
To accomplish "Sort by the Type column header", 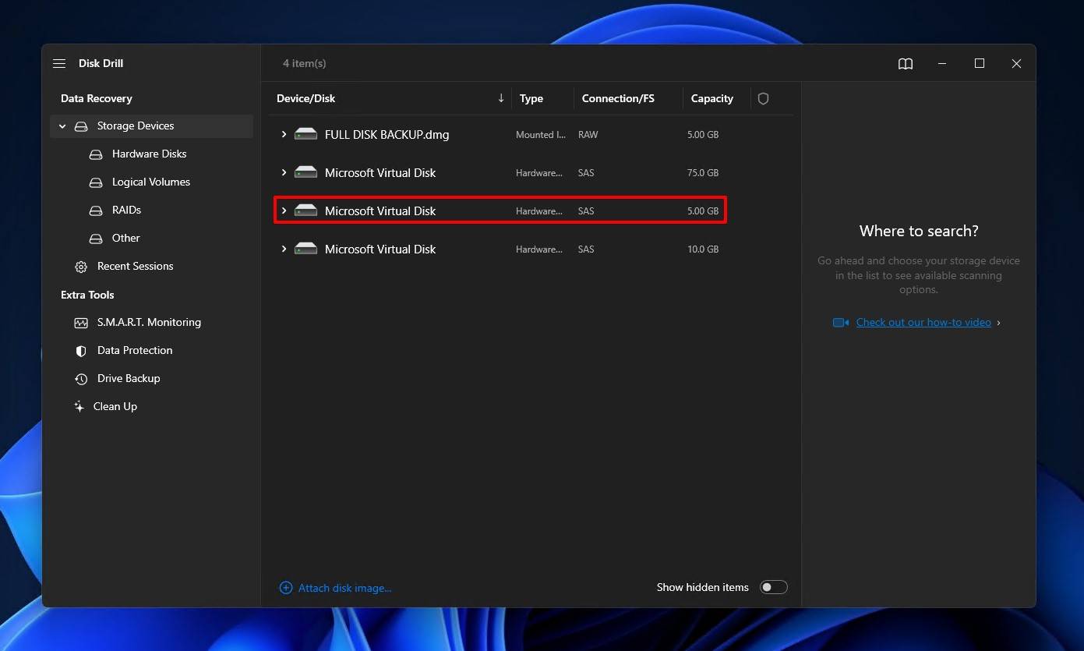I will (531, 98).
